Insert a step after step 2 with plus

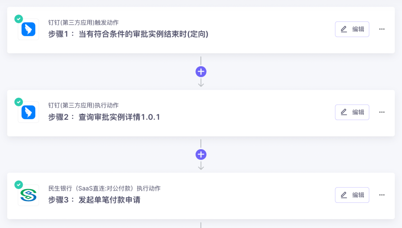[201, 154]
